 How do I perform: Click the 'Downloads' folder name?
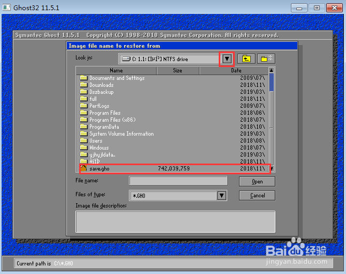pyautogui.click(x=101, y=85)
